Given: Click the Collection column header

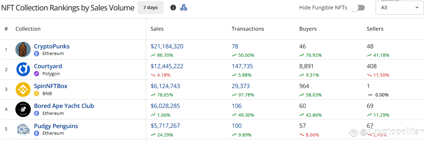Looking at the screenshot, I should click(28, 29).
